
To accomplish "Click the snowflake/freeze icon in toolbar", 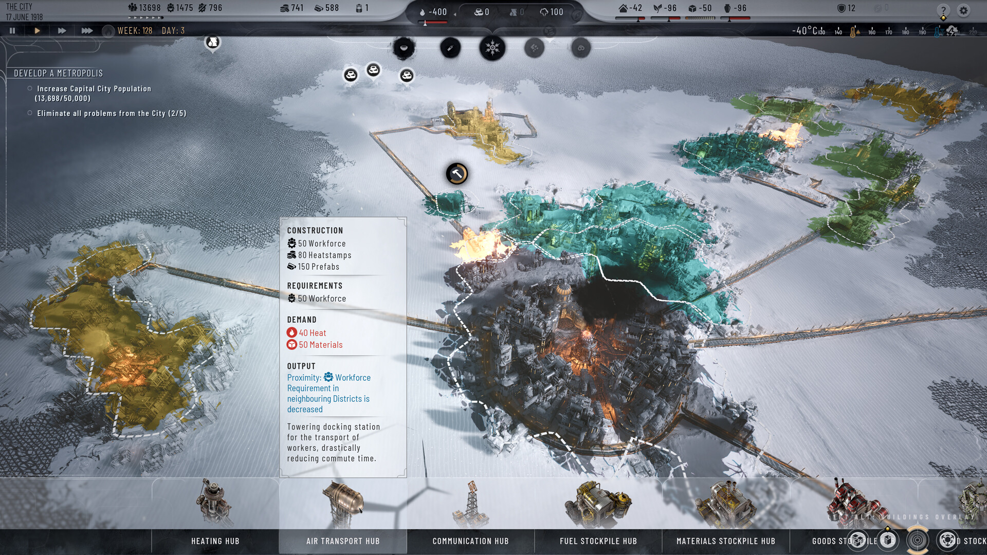I will (x=493, y=47).
